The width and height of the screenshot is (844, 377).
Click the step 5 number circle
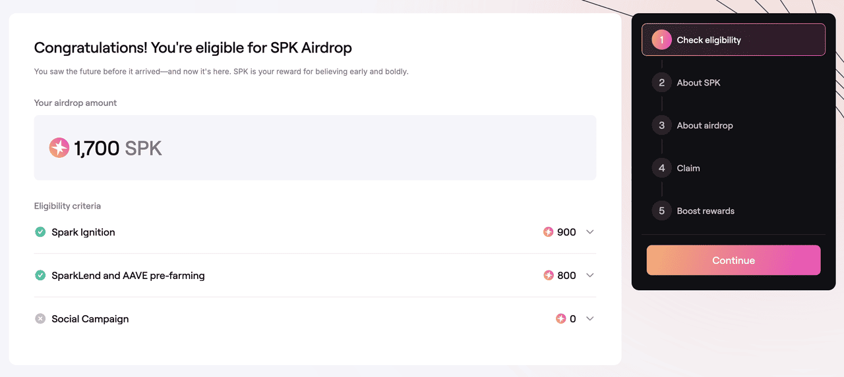[661, 211]
